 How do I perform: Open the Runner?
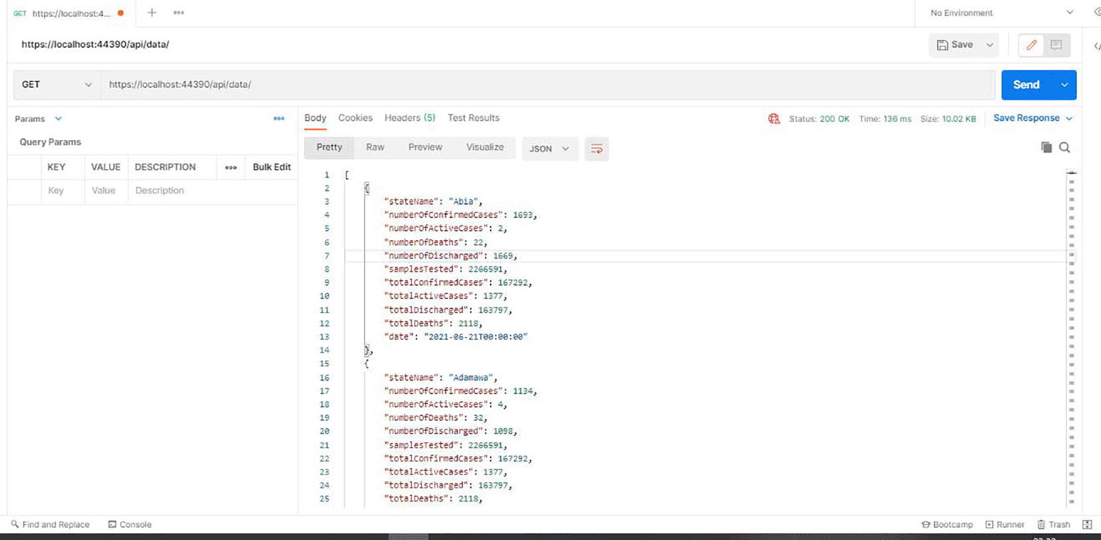pyautogui.click(x=1004, y=525)
